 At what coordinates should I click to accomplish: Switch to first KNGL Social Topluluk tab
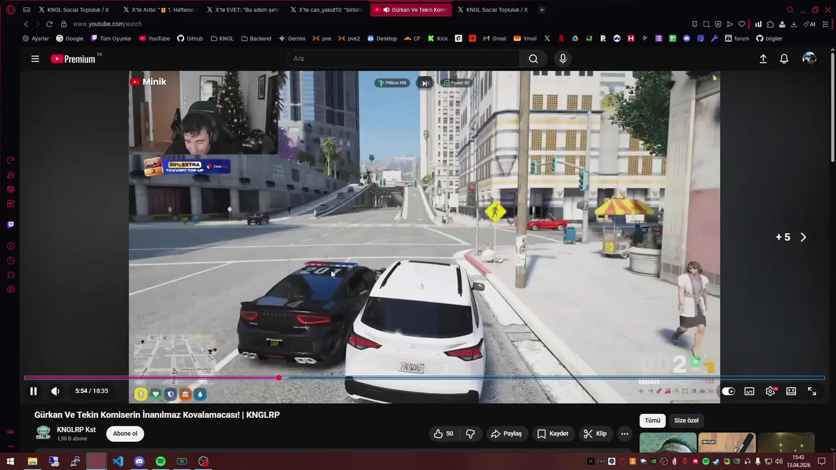(73, 10)
